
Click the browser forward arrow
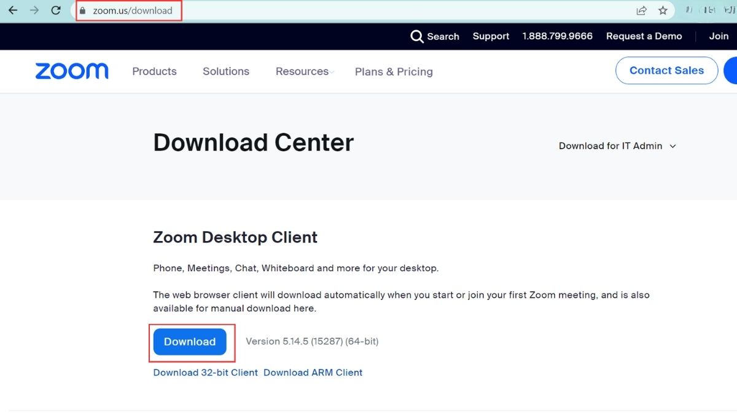[34, 10]
